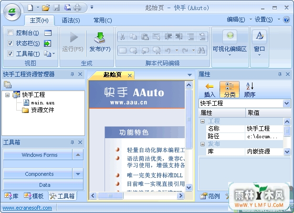Open the document tab list dropdown arrow
Image resolution: width=294 pixels, height=213 pixels.
coord(190,75)
